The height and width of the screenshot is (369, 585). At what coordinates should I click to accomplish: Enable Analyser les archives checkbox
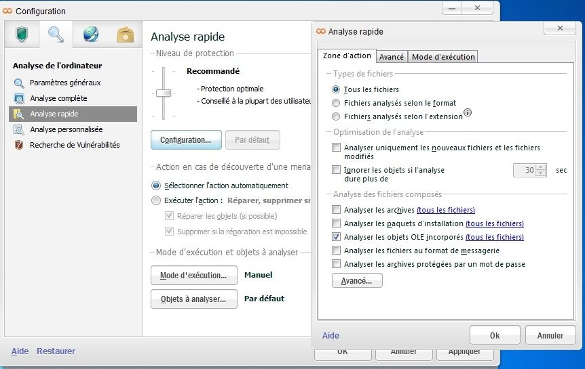(336, 210)
